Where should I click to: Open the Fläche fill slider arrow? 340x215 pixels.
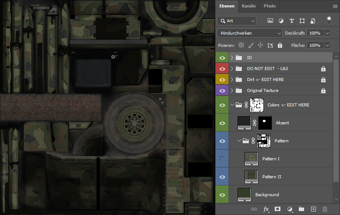click(x=327, y=45)
